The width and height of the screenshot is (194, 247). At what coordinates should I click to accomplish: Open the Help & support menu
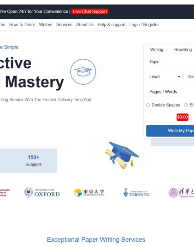pos(112,25)
